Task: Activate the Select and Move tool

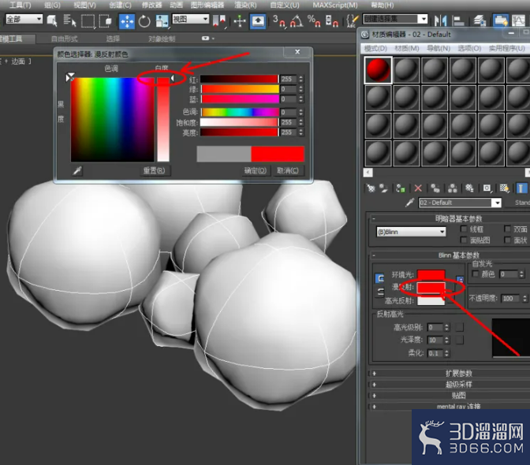Action: (127, 21)
